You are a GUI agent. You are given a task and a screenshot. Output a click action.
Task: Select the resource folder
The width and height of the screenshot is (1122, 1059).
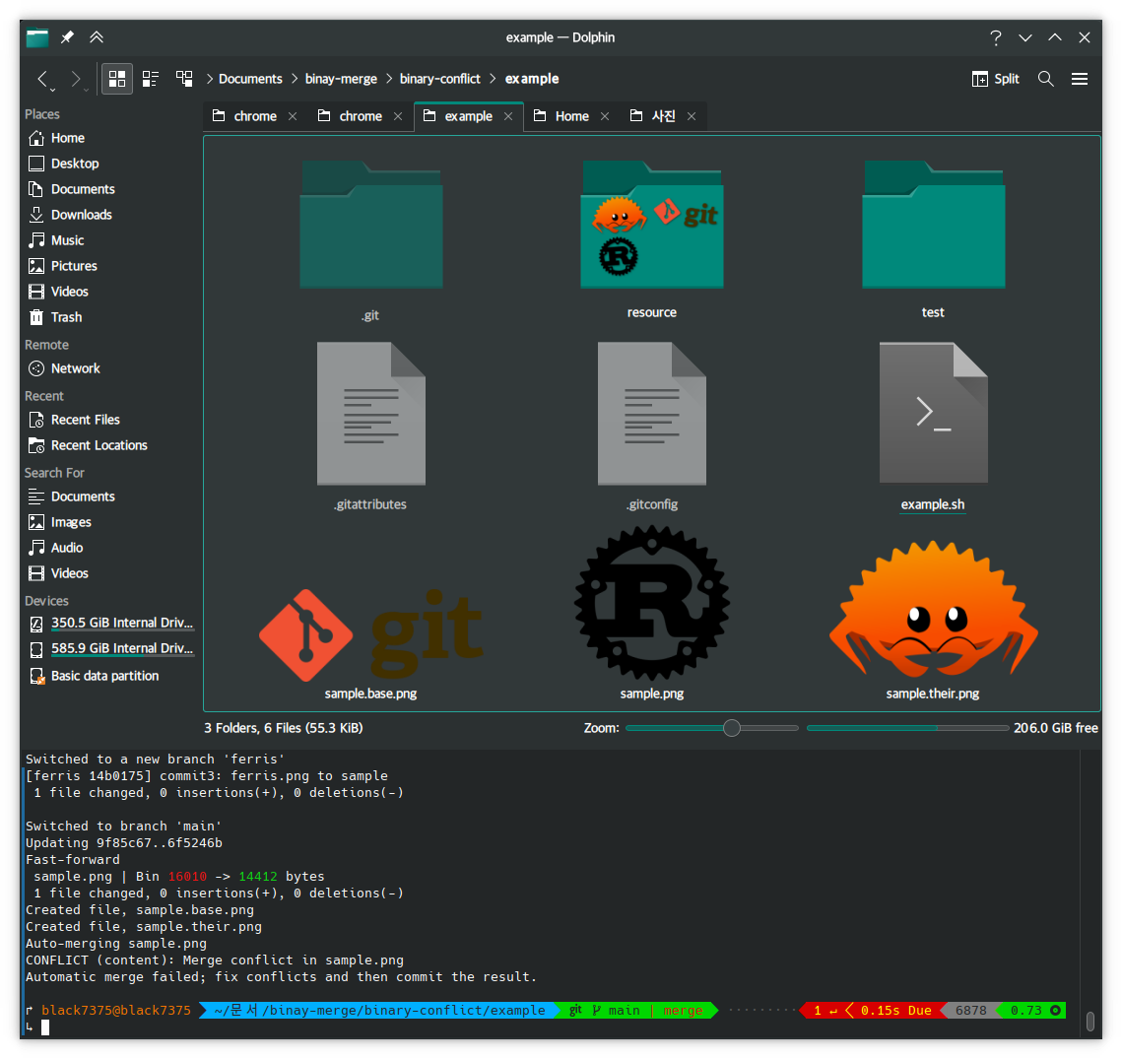point(652,226)
